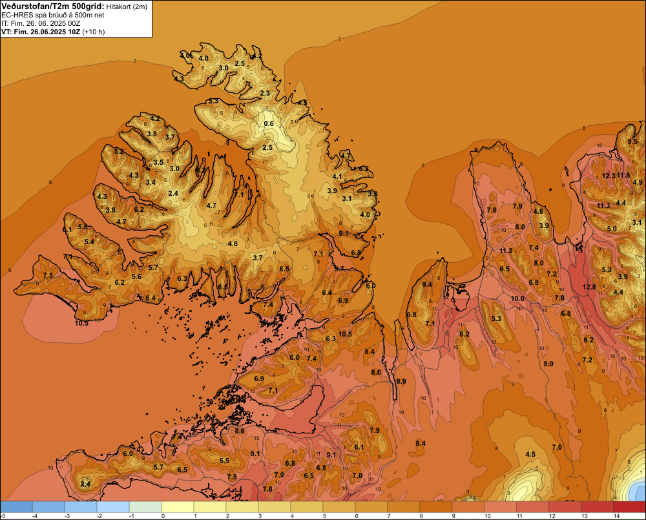Click the 10.0 temperature value

click(x=518, y=298)
